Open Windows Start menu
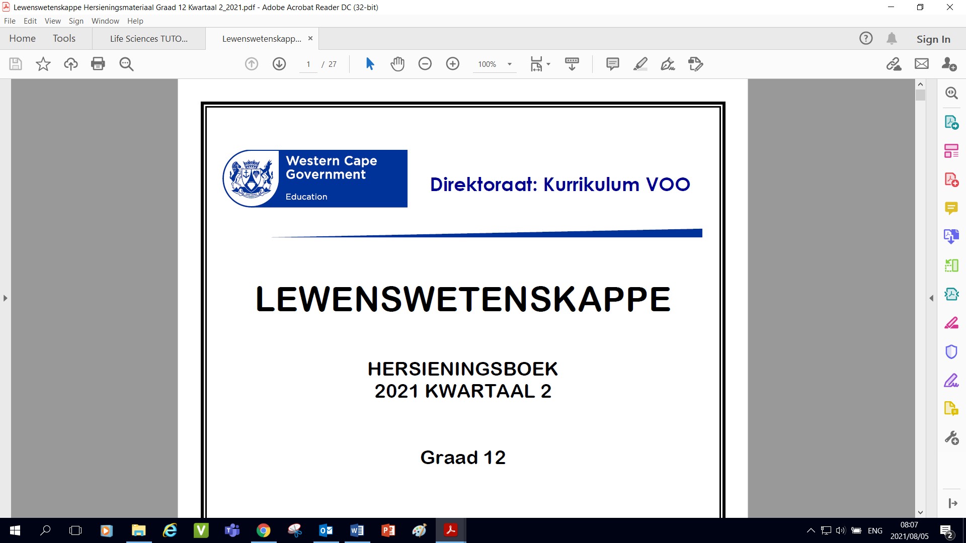 15,530
